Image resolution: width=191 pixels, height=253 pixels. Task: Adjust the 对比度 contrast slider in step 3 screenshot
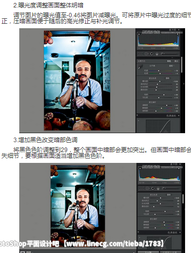coord(162,214)
